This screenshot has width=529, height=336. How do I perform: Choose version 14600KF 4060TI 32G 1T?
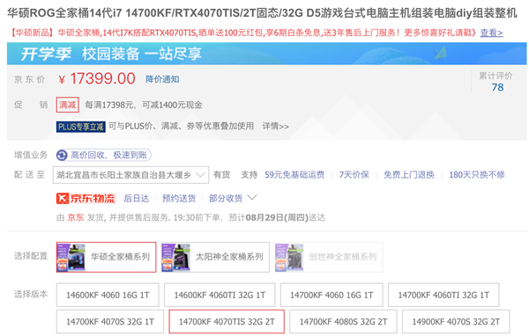pyautogui.click(x=220, y=295)
